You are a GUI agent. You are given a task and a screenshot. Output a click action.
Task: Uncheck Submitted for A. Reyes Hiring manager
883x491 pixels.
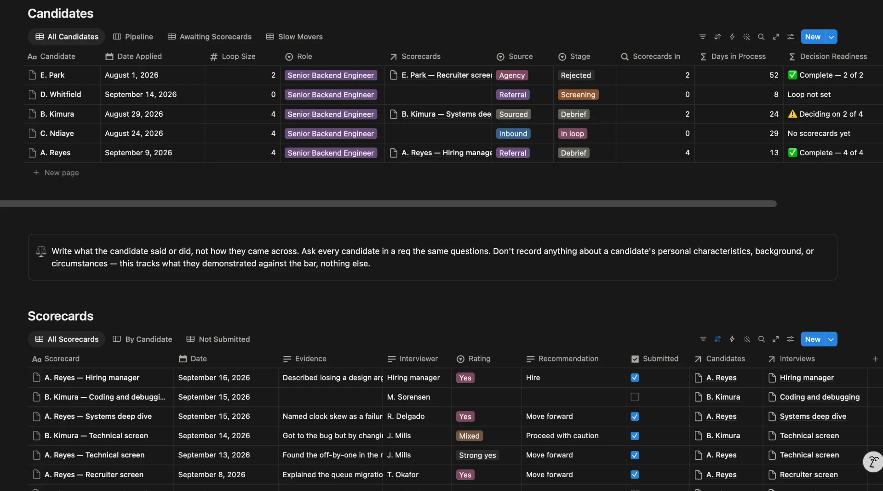[x=635, y=378]
